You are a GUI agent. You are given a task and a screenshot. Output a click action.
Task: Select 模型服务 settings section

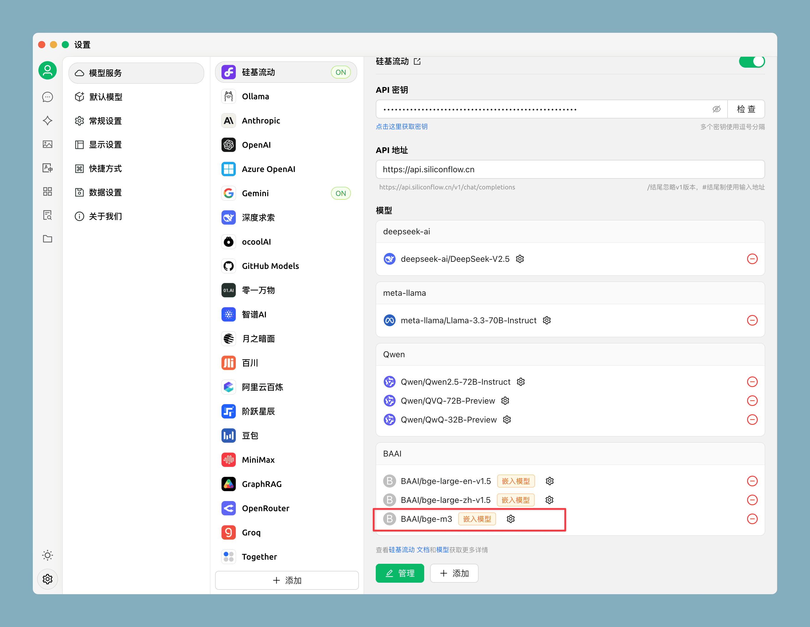click(136, 73)
